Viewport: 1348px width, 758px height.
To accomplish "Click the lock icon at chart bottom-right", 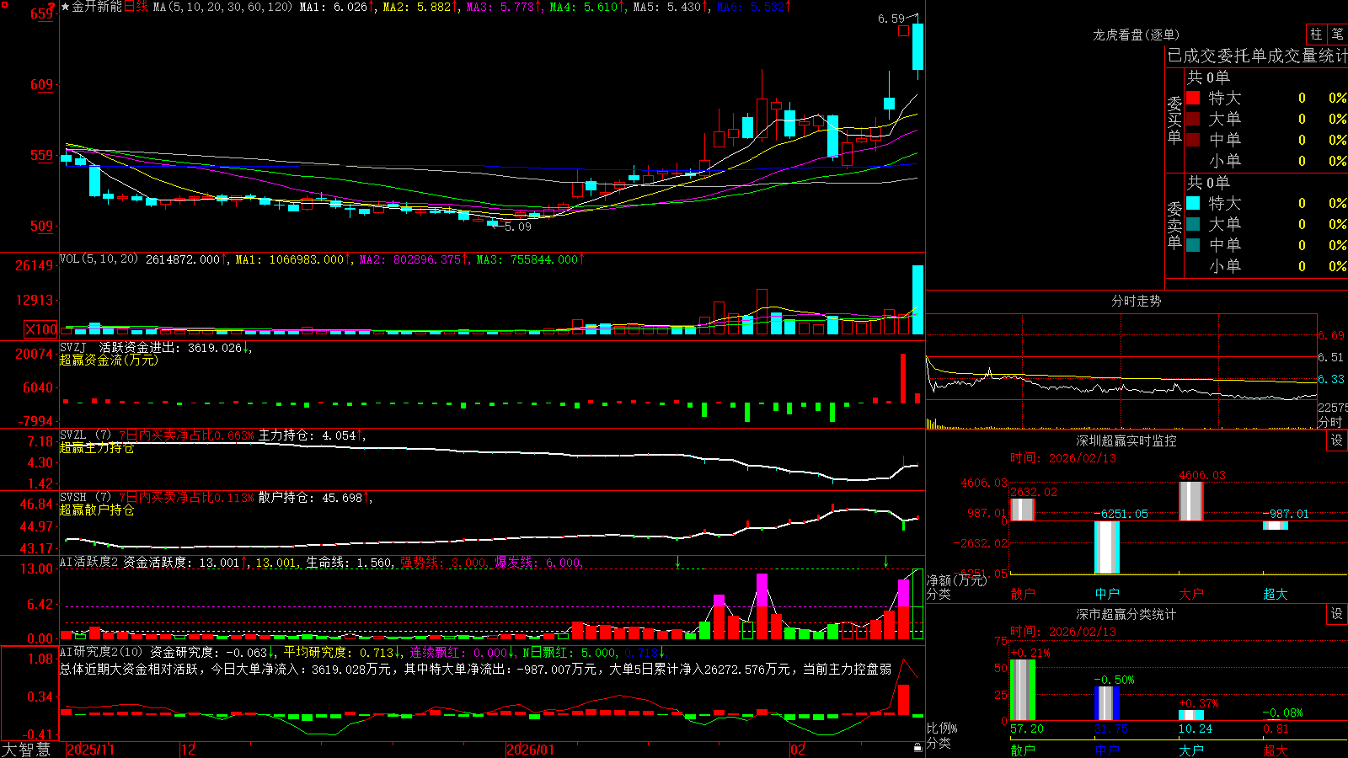I will point(918,748).
